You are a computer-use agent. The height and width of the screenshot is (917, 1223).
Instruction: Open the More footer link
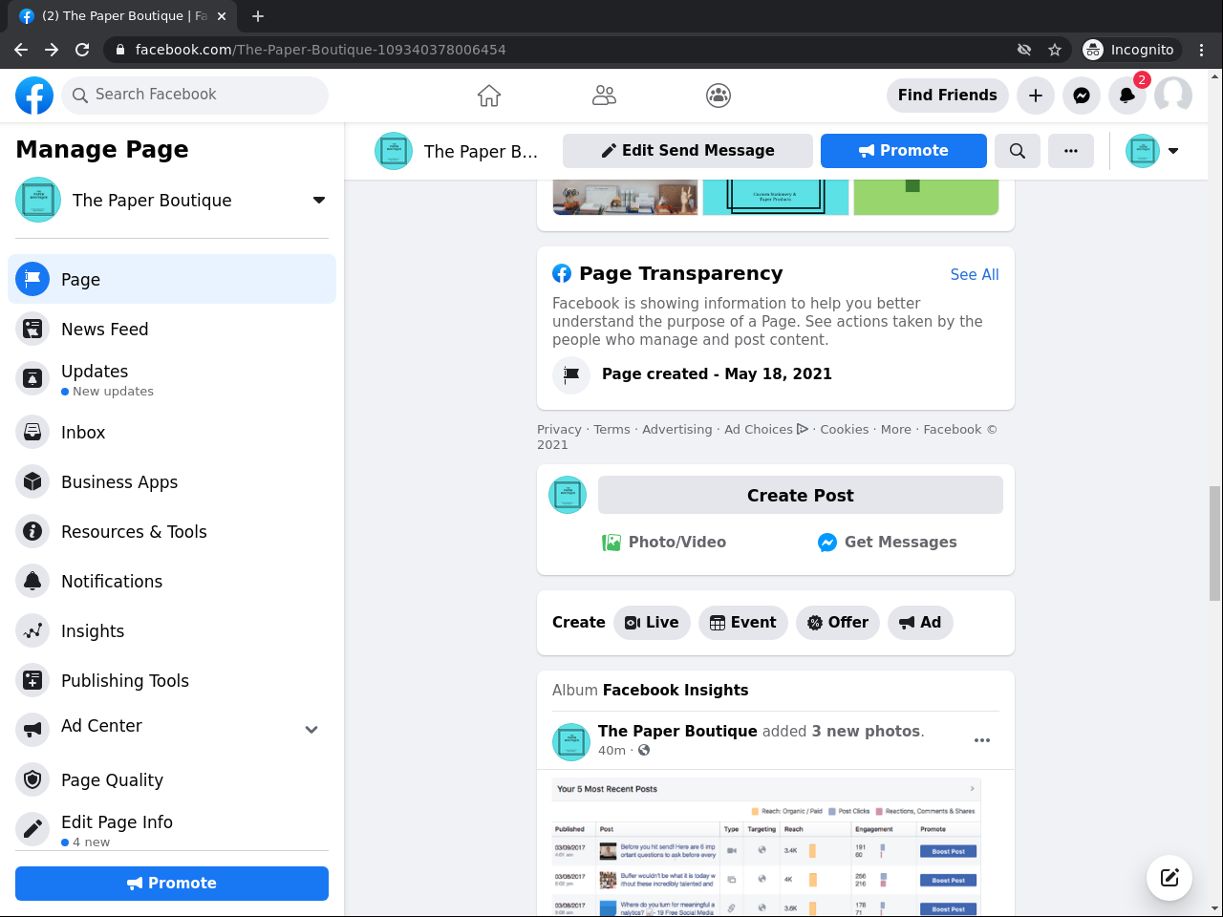click(896, 430)
